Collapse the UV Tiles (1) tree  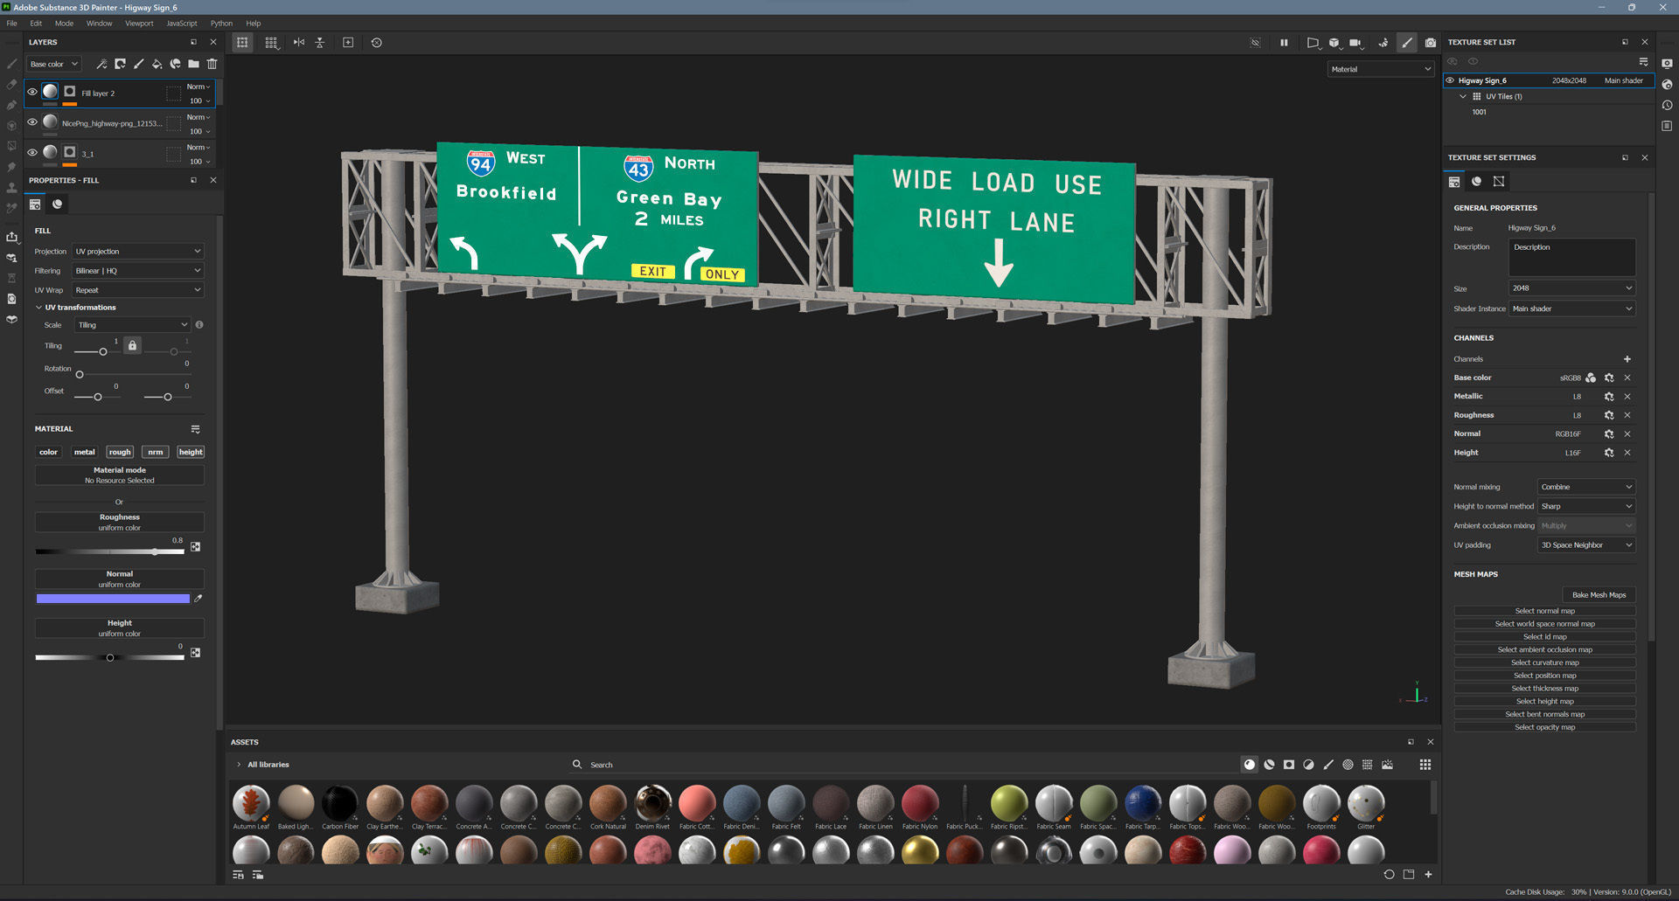pos(1463,97)
